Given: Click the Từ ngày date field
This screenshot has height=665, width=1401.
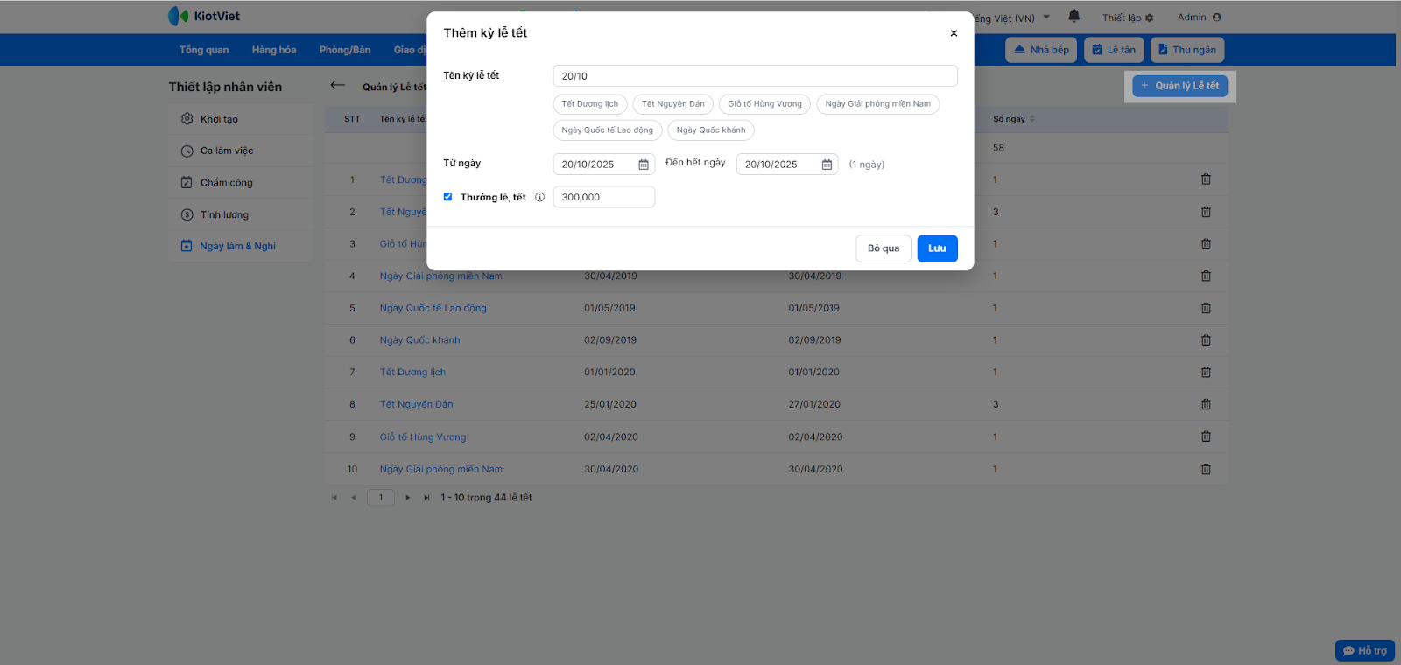Looking at the screenshot, I should pyautogui.click(x=603, y=164).
